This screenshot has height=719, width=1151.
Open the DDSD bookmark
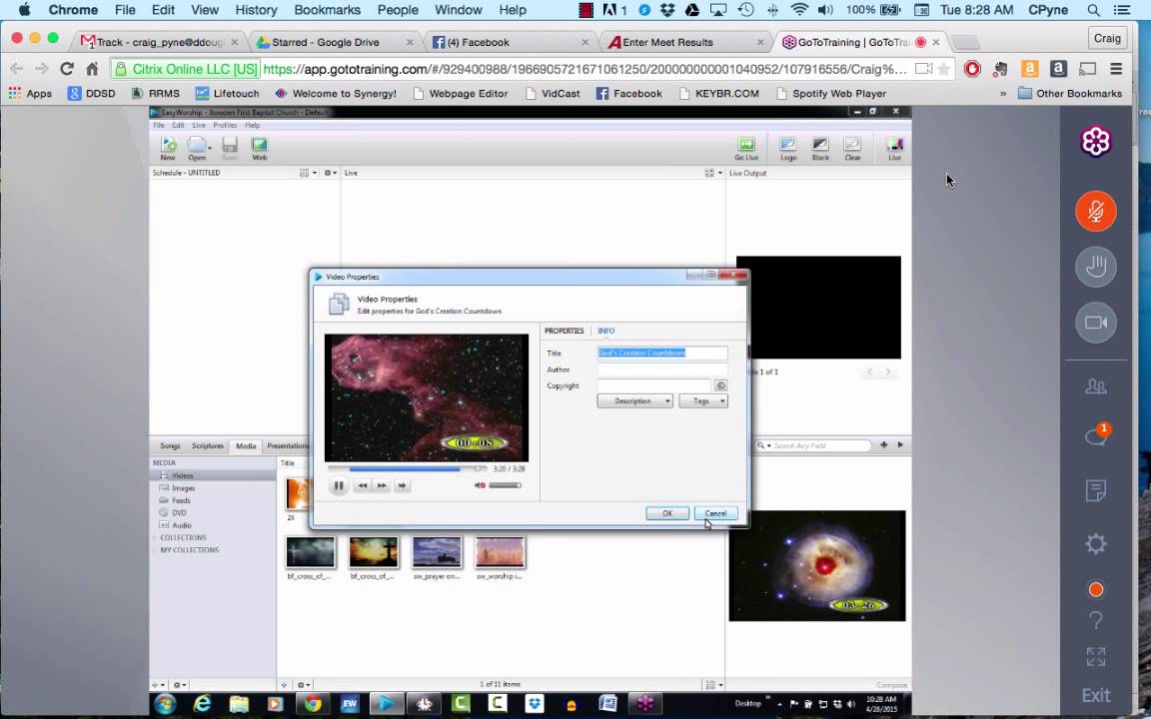point(92,94)
